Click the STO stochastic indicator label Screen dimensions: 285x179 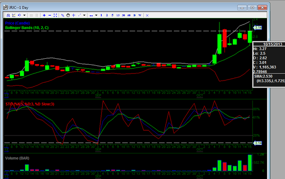click(30, 104)
